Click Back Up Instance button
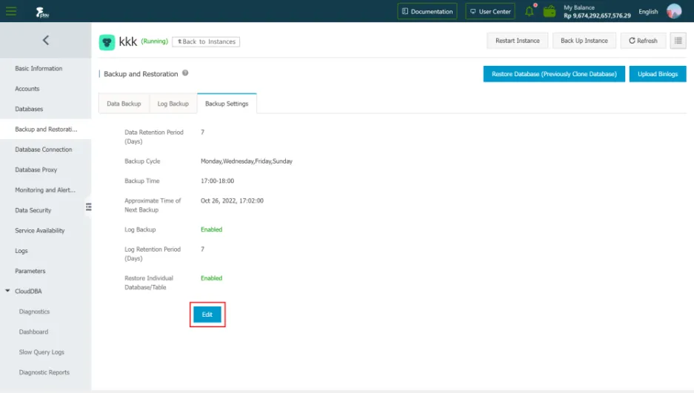Screen dimensions: 694x393 click(584, 41)
